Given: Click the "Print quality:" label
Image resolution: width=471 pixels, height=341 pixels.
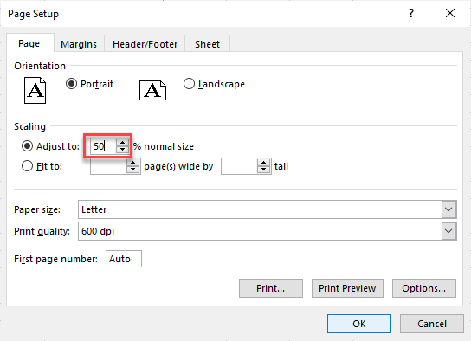Looking at the screenshot, I should (x=42, y=231).
